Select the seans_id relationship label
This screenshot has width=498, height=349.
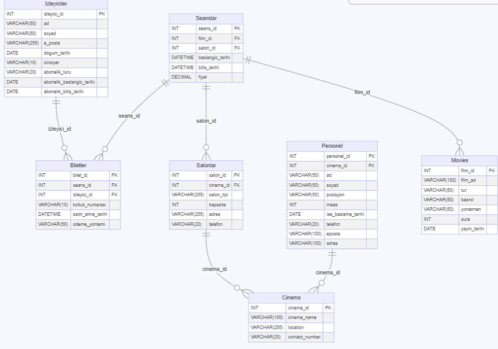tap(129, 115)
